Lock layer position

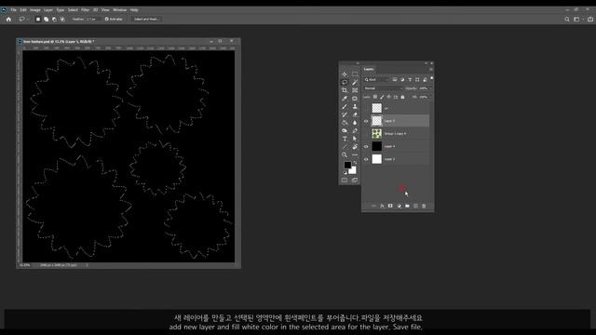[388, 97]
